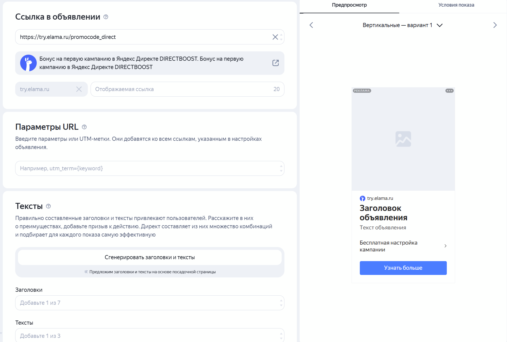Click try.elama.ru domain text in preview
Image resolution: width=507 pixels, height=342 pixels.
[380, 198]
